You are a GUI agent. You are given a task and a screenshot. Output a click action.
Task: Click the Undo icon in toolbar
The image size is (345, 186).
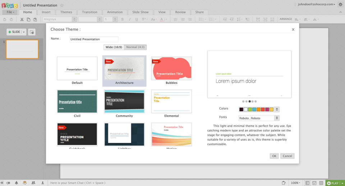[x=4, y=19]
